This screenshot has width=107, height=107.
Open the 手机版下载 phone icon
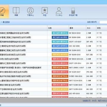coord(73,10)
